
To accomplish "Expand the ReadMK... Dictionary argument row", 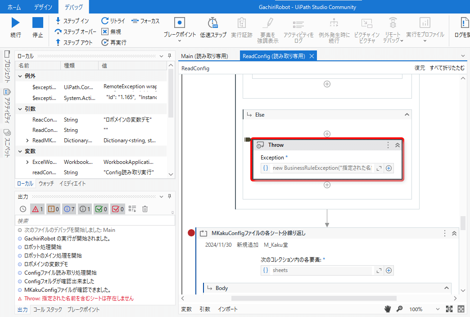I will (x=27, y=140).
